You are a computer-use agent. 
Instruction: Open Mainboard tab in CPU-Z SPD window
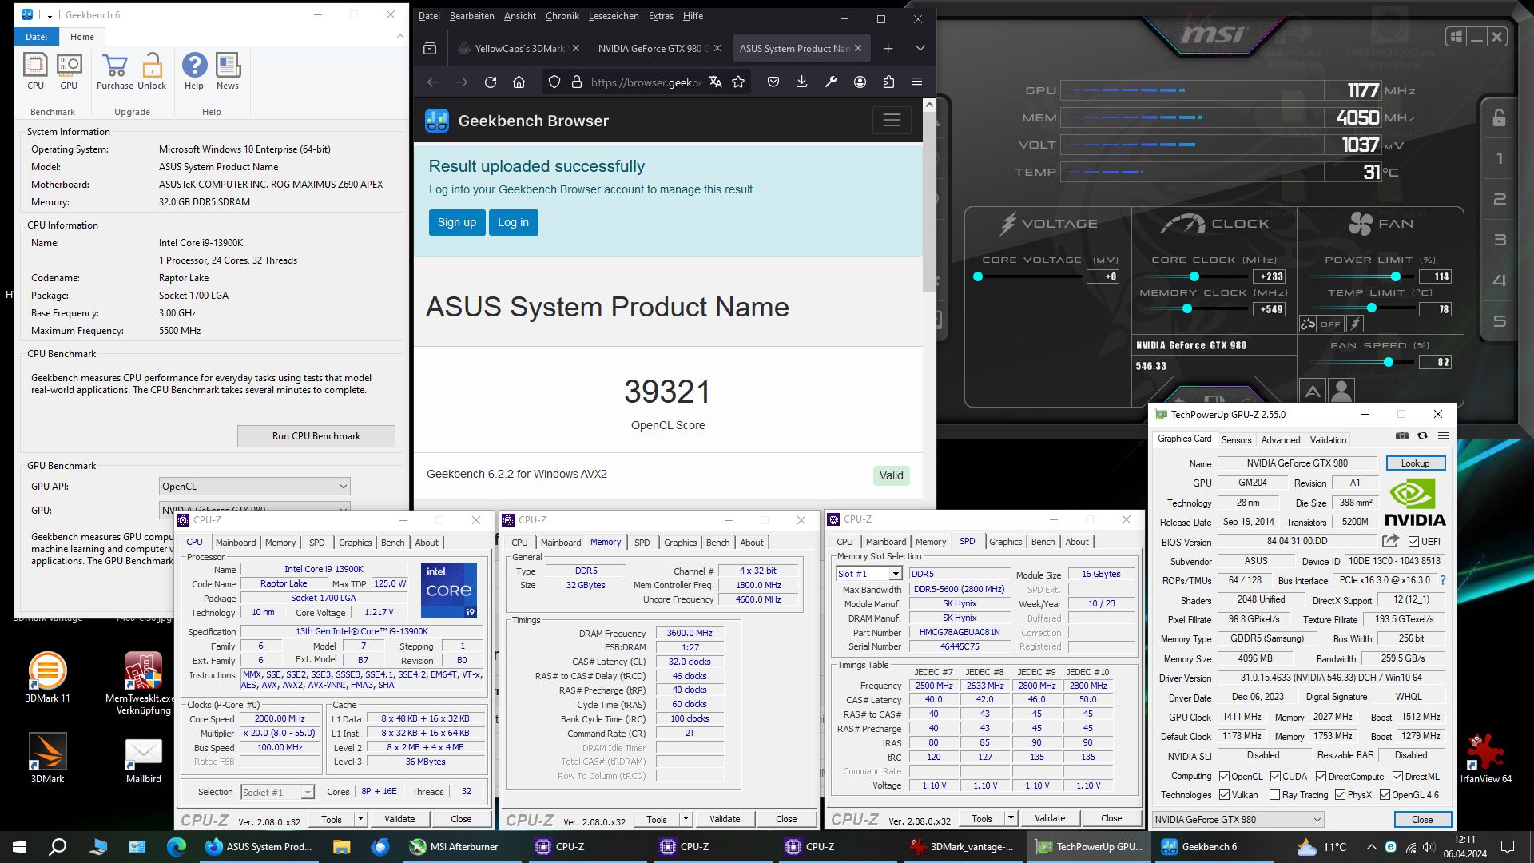point(885,542)
